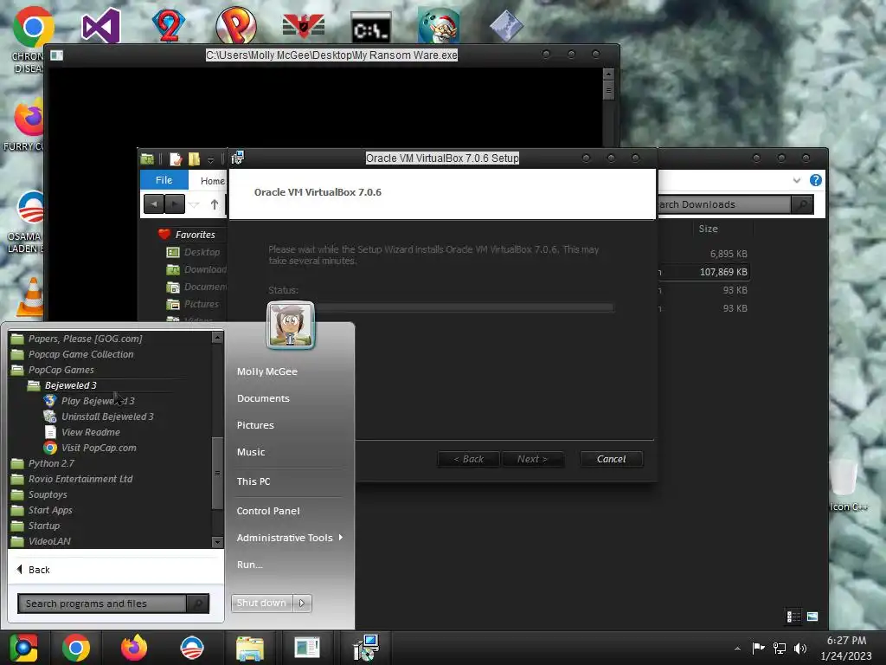Open the network tray icon

[x=780, y=648]
